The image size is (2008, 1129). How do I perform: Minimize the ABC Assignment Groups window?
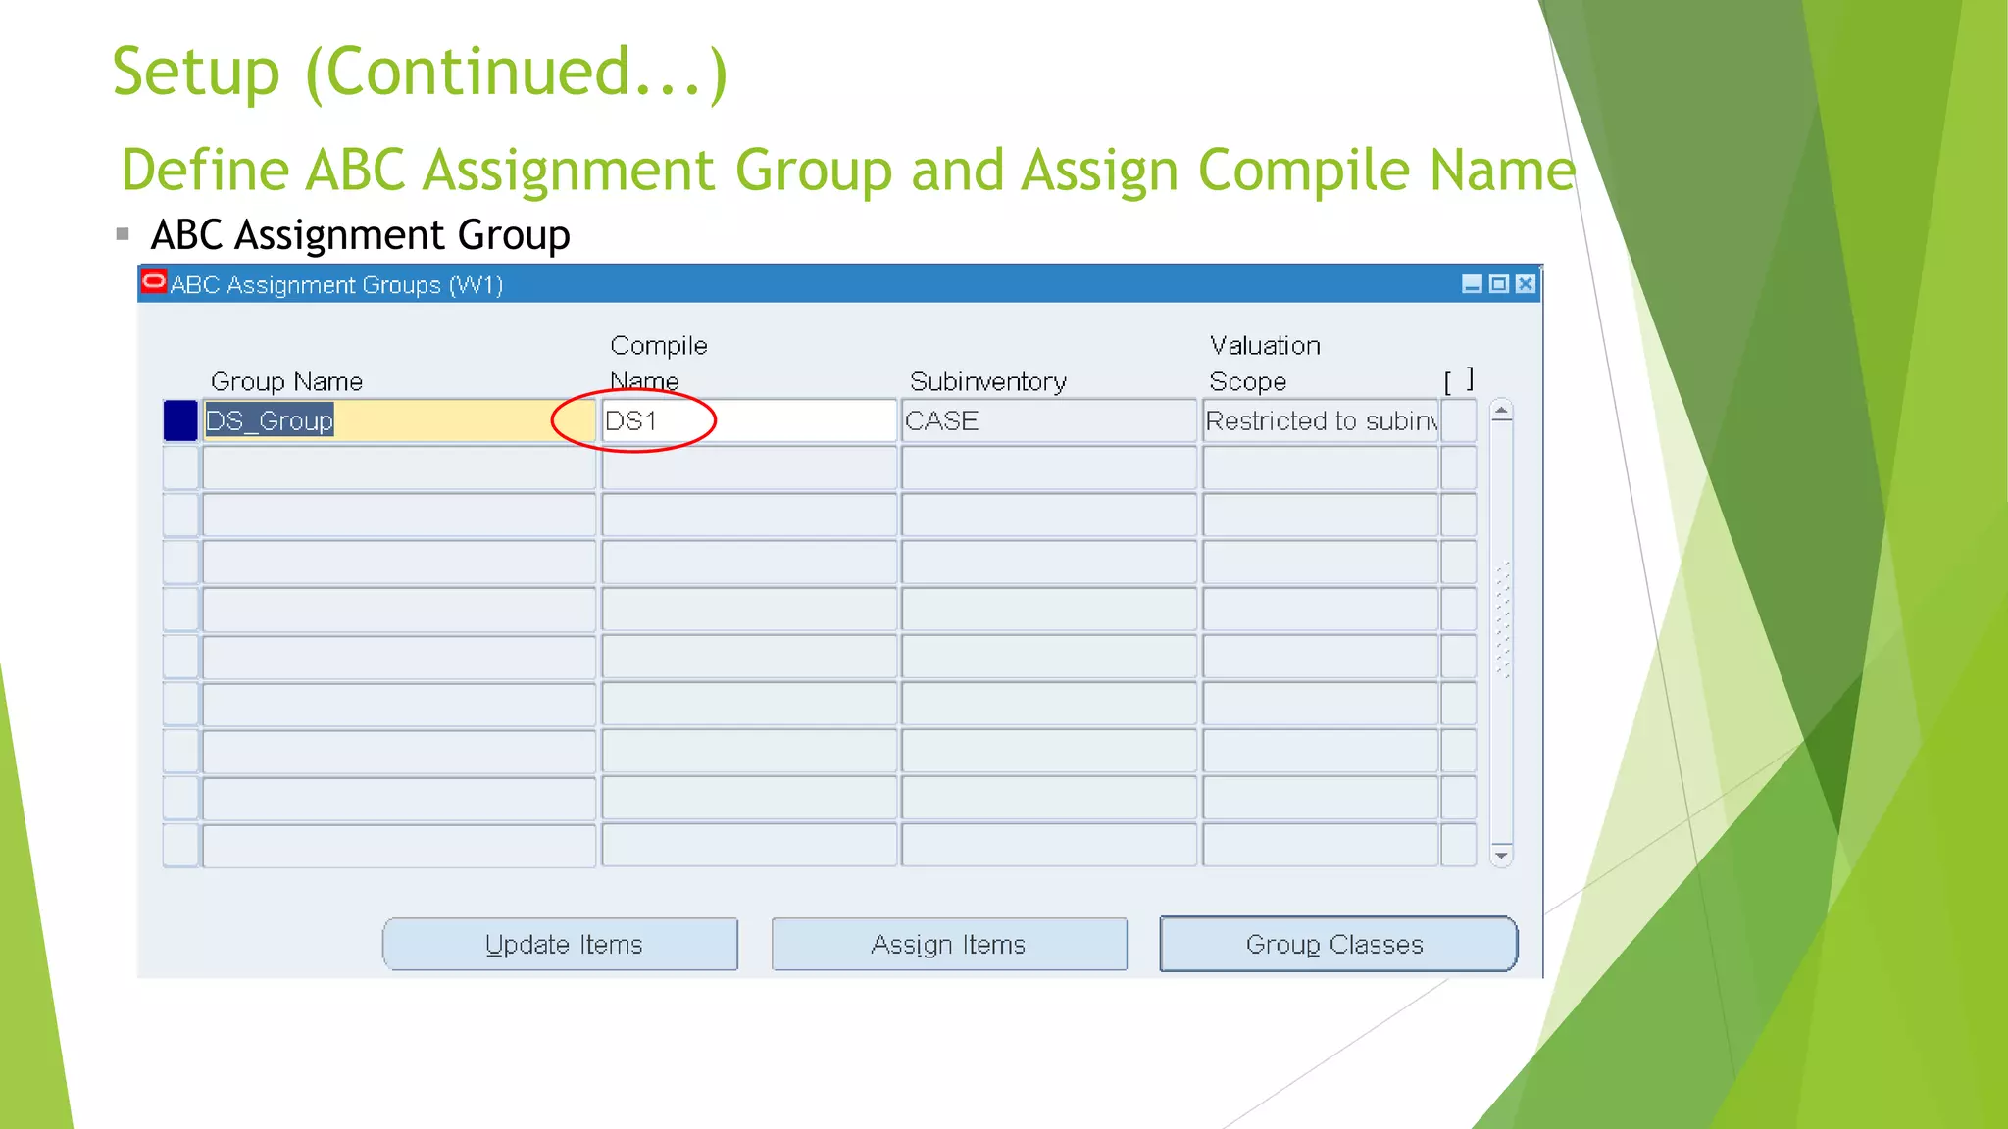(x=1472, y=284)
